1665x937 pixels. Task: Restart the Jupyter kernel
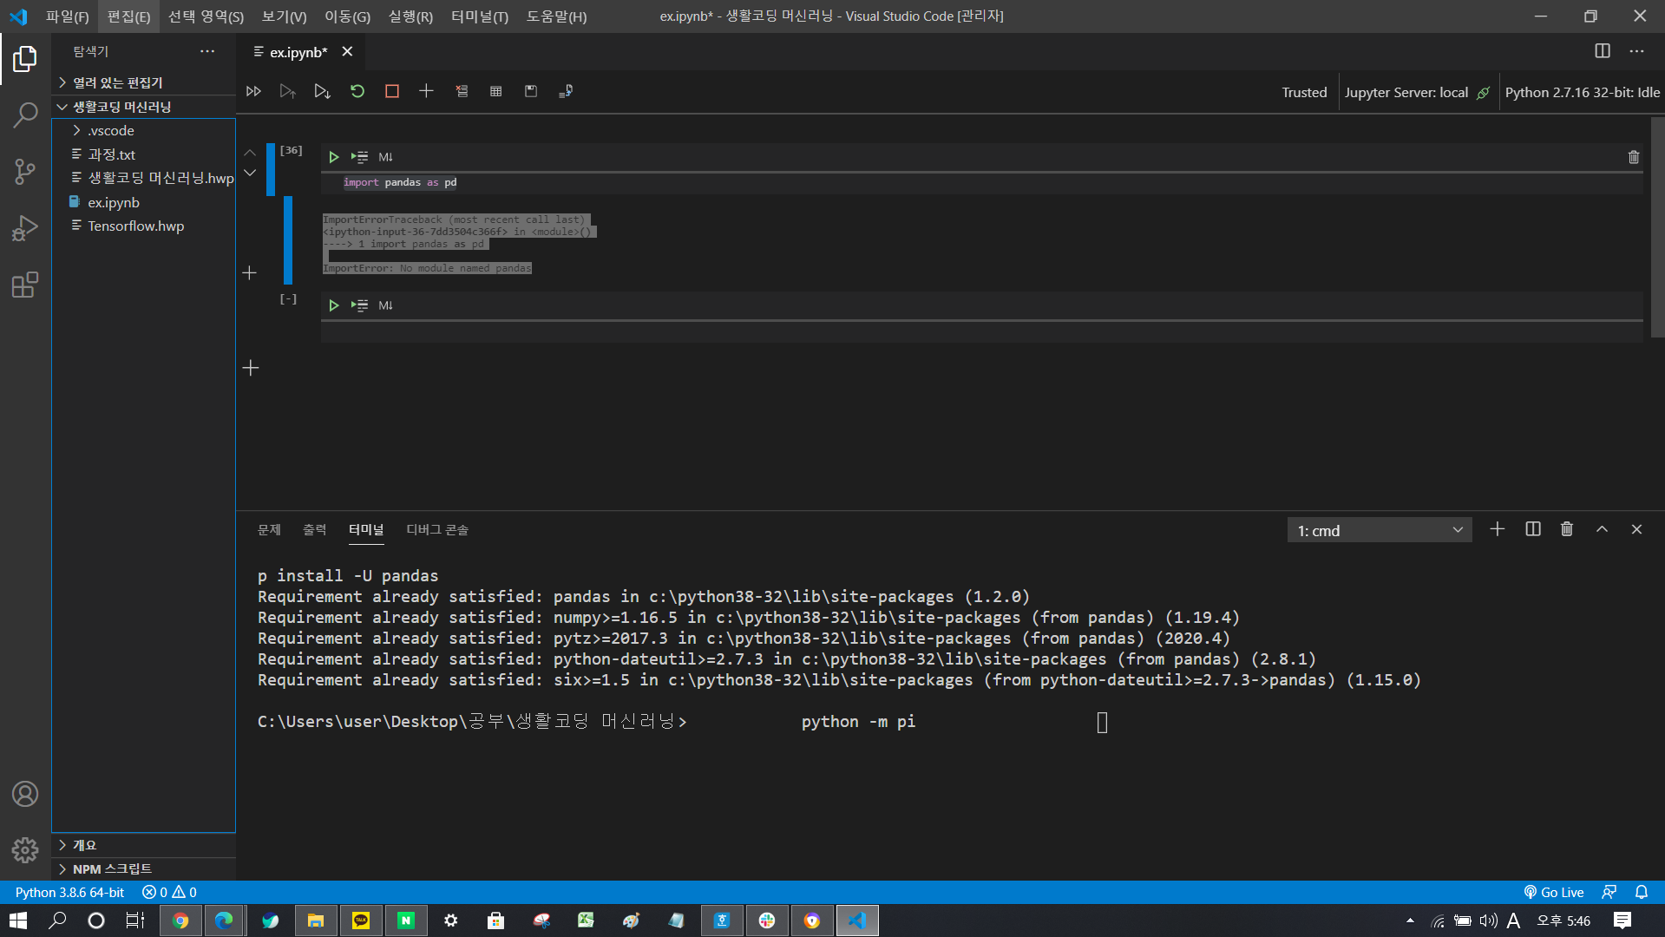[357, 91]
